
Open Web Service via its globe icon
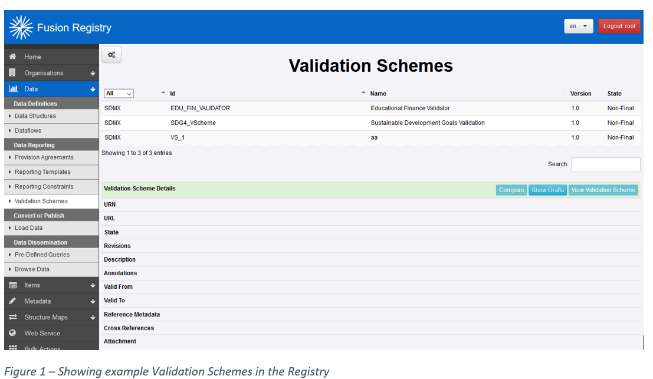pyautogui.click(x=11, y=333)
